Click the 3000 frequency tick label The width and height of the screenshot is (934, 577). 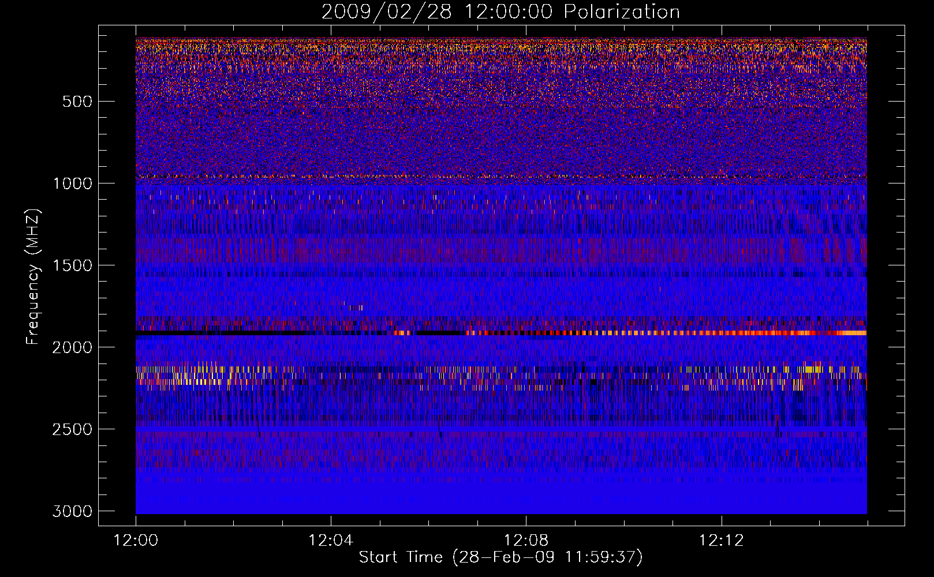[72, 511]
